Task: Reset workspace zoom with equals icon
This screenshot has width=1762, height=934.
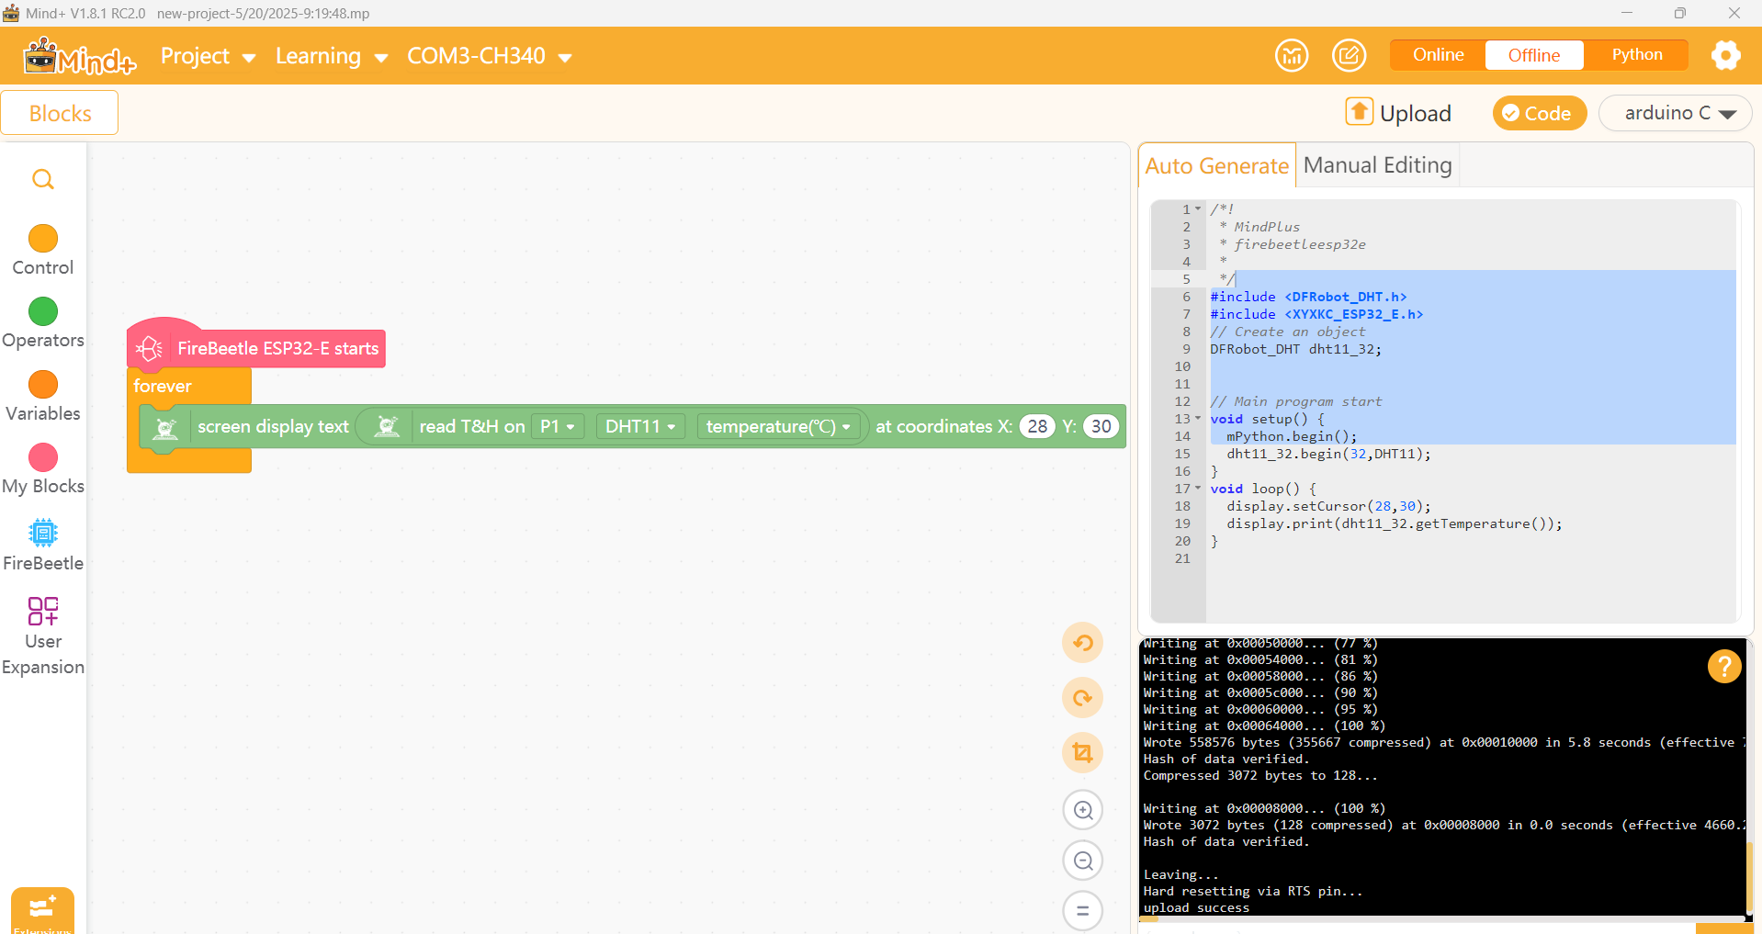Action: 1082,911
